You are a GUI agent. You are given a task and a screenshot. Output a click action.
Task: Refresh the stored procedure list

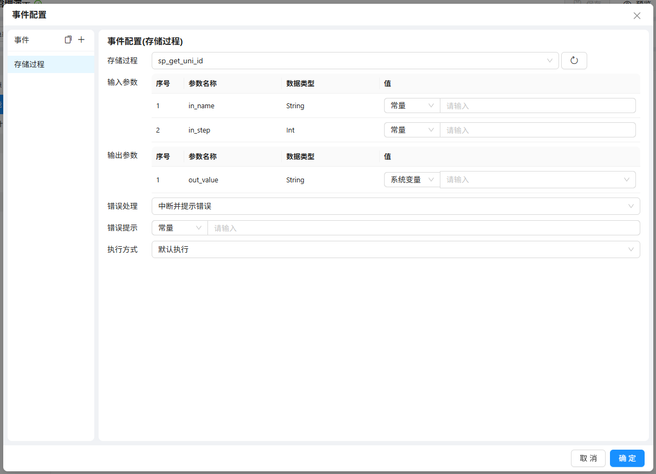pyautogui.click(x=574, y=61)
